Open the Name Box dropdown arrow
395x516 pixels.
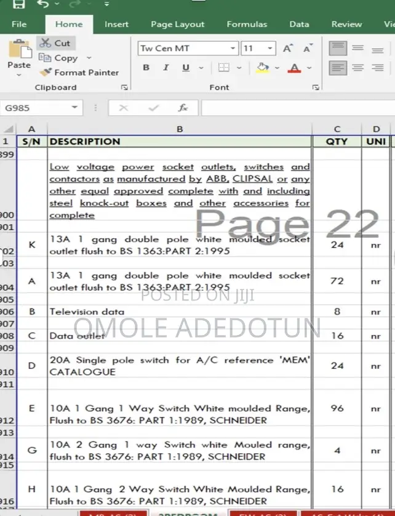point(74,108)
